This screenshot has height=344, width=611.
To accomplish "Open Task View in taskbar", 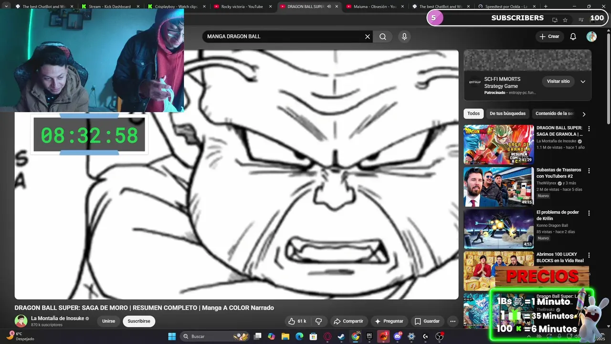I will [257, 336].
